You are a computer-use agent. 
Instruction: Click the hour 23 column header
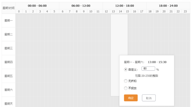[185, 11]
